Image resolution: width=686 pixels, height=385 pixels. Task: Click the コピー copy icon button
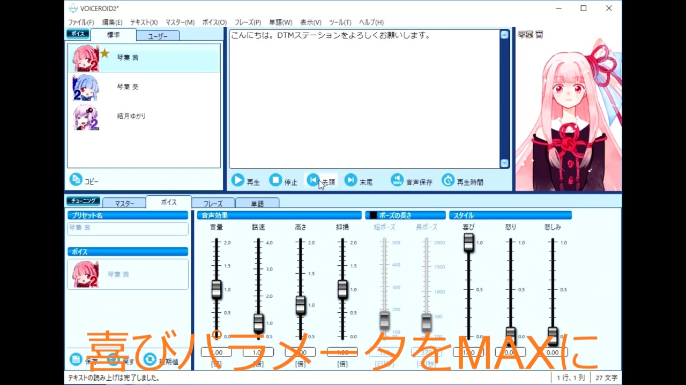[x=76, y=180]
